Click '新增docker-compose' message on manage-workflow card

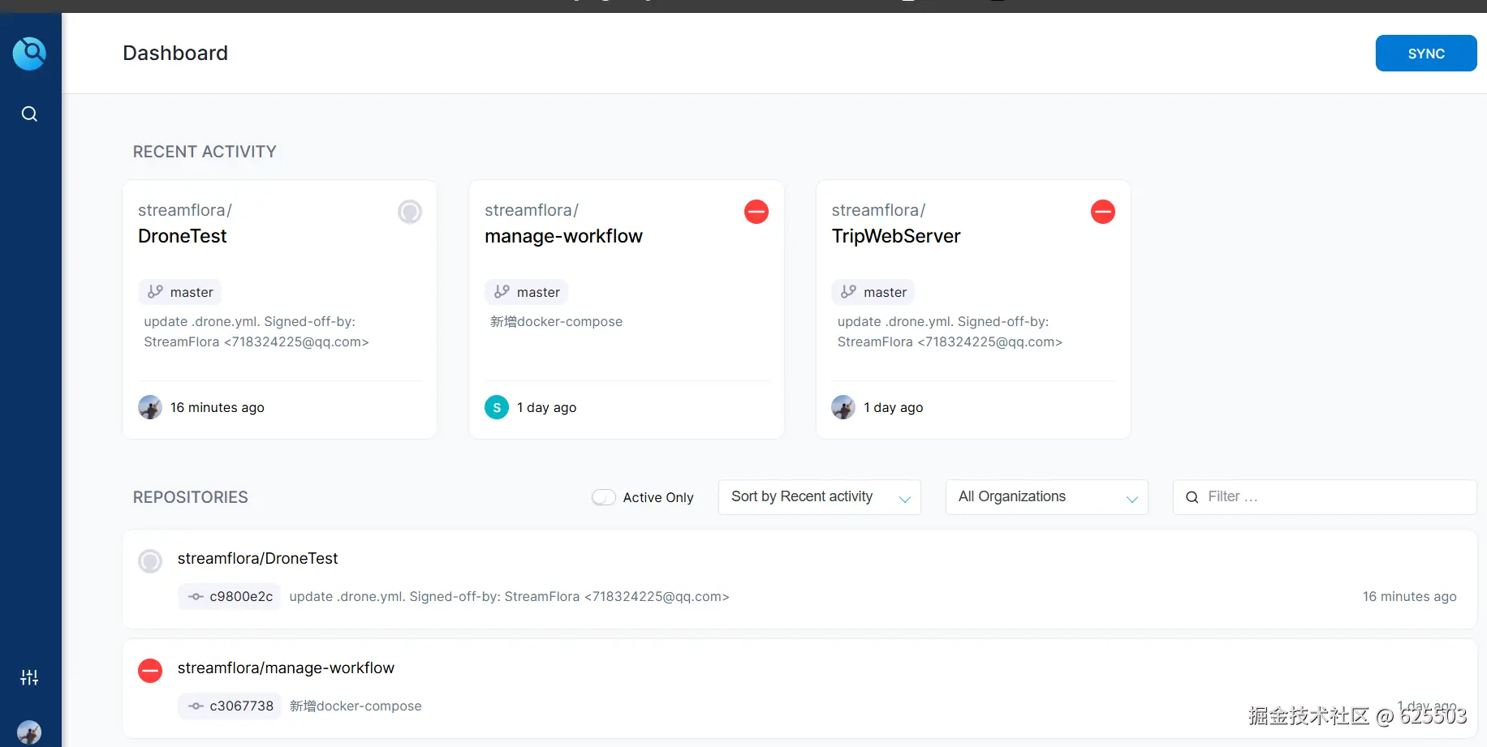tap(557, 321)
